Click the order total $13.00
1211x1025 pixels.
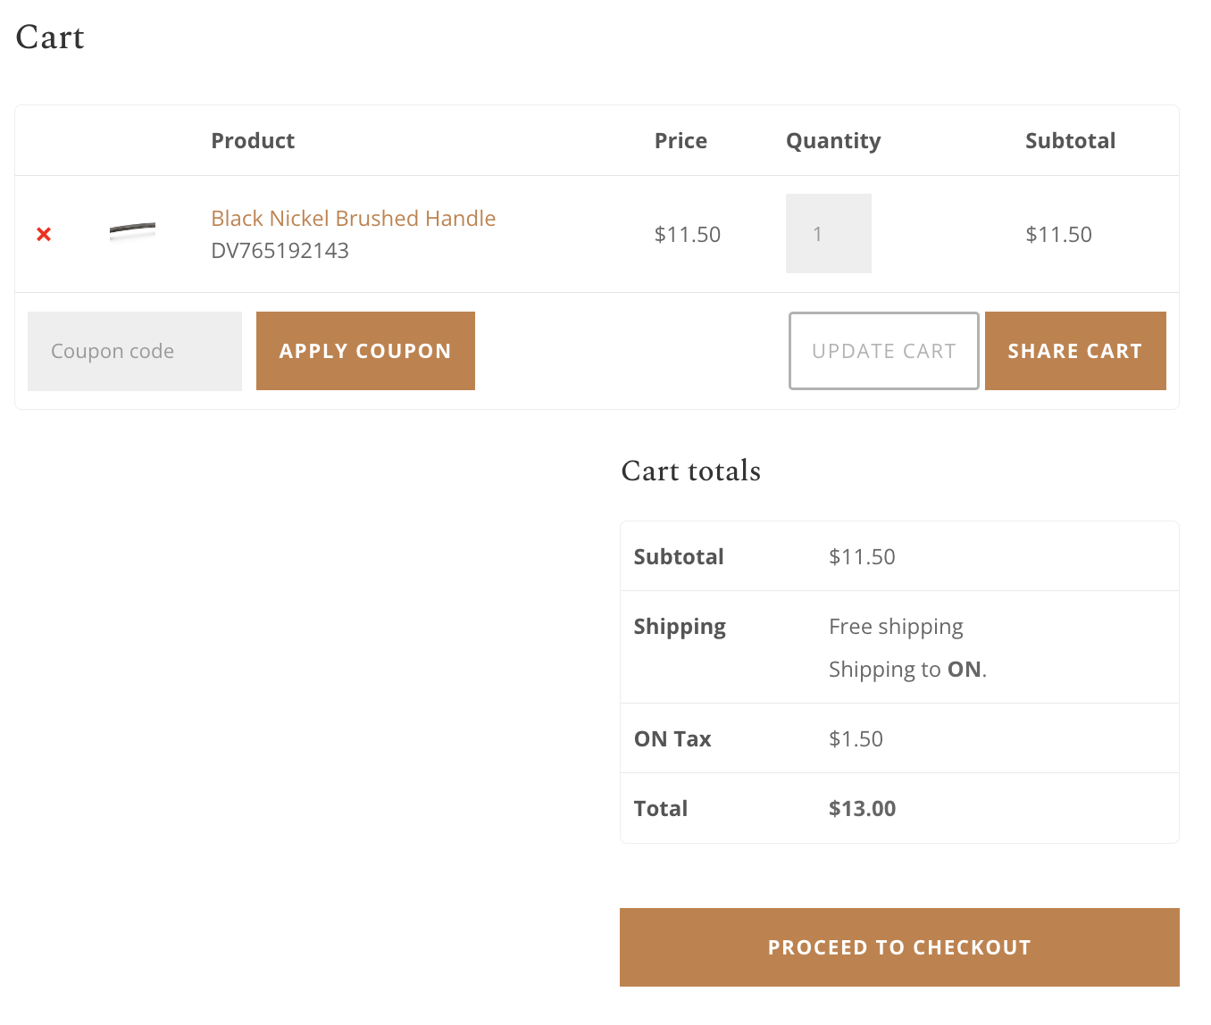862,809
